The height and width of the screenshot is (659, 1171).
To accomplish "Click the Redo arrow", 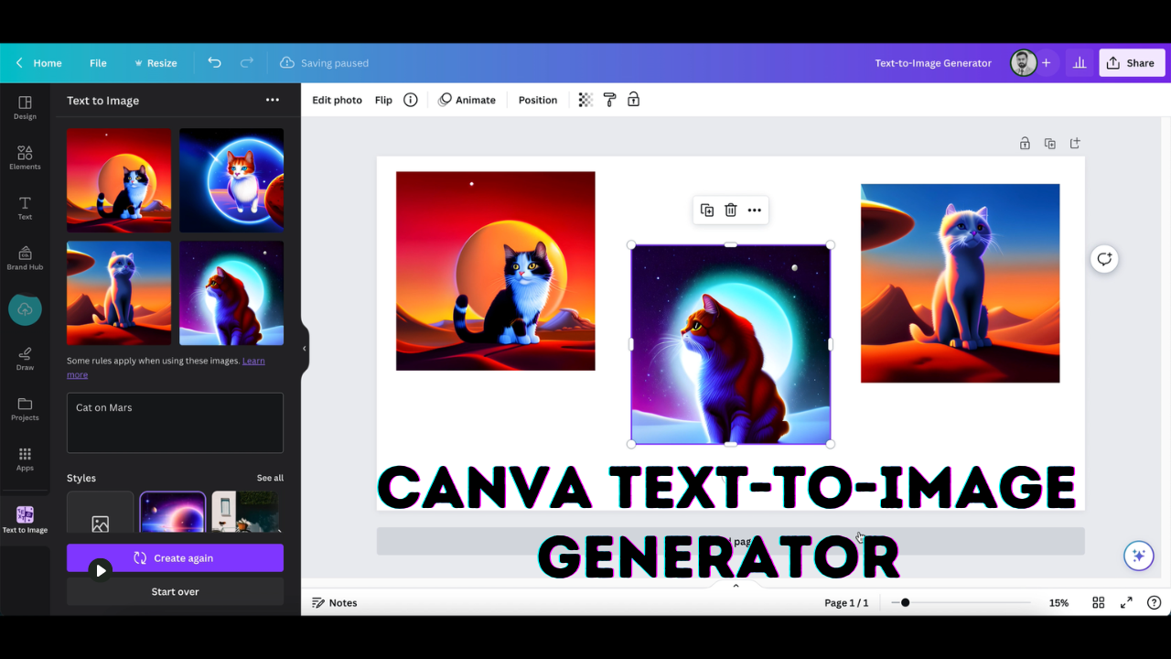I will (x=247, y=62).
